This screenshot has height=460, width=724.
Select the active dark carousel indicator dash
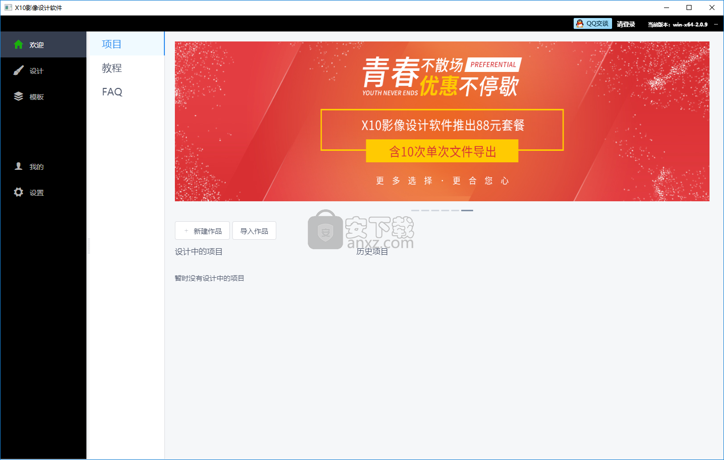467,210
